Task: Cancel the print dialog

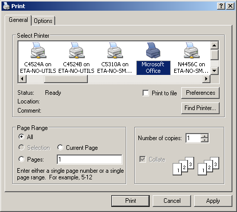Action: pyautogui.click(x=172, y=201)
